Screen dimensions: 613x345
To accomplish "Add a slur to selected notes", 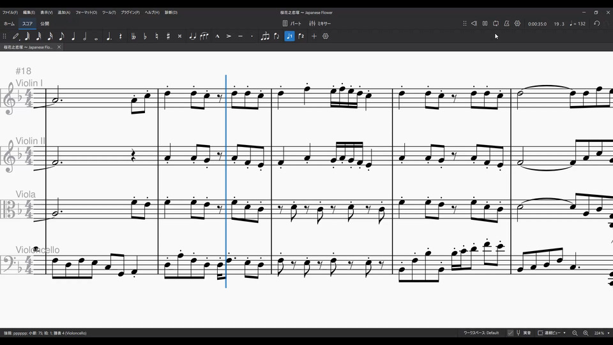I will point(204,36).
